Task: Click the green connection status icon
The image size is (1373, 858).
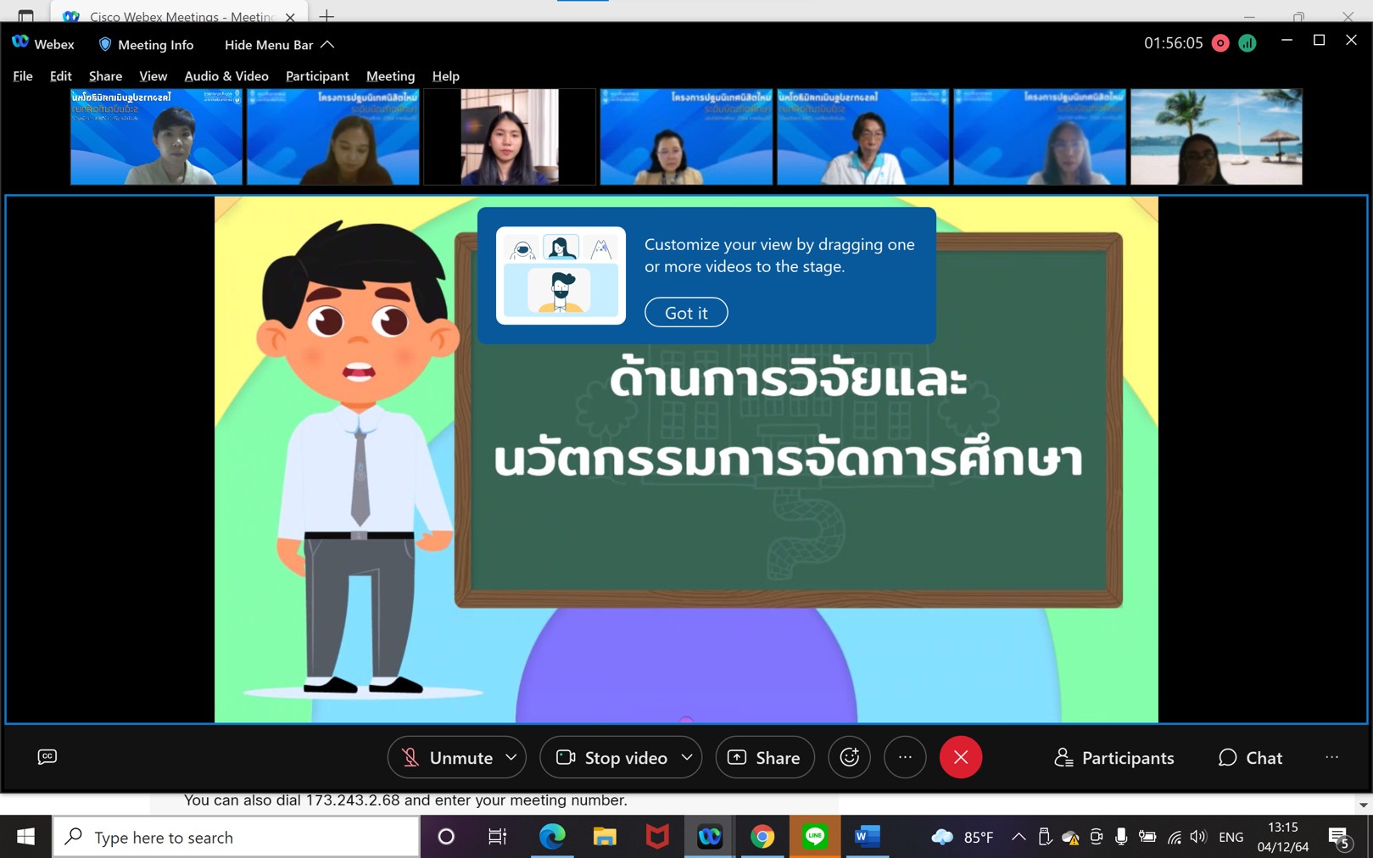Action: (1247, 43)
